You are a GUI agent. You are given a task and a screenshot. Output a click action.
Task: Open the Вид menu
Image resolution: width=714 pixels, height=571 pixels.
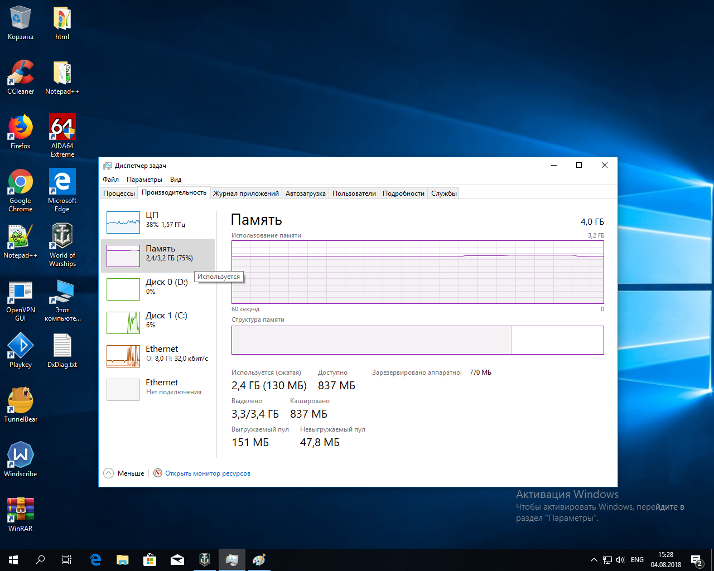click(176, 180)
